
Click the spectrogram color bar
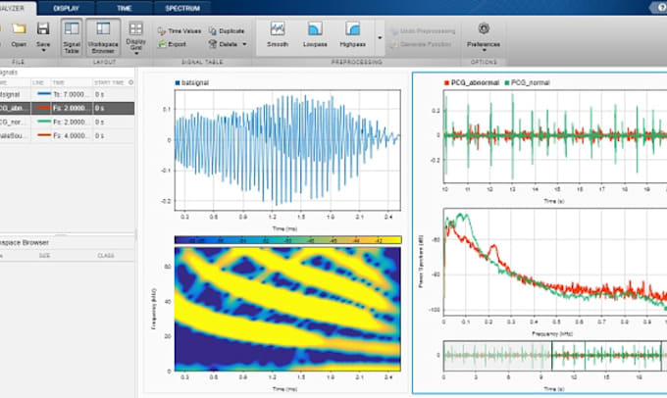pyautogui.click(x=288, y=240)
